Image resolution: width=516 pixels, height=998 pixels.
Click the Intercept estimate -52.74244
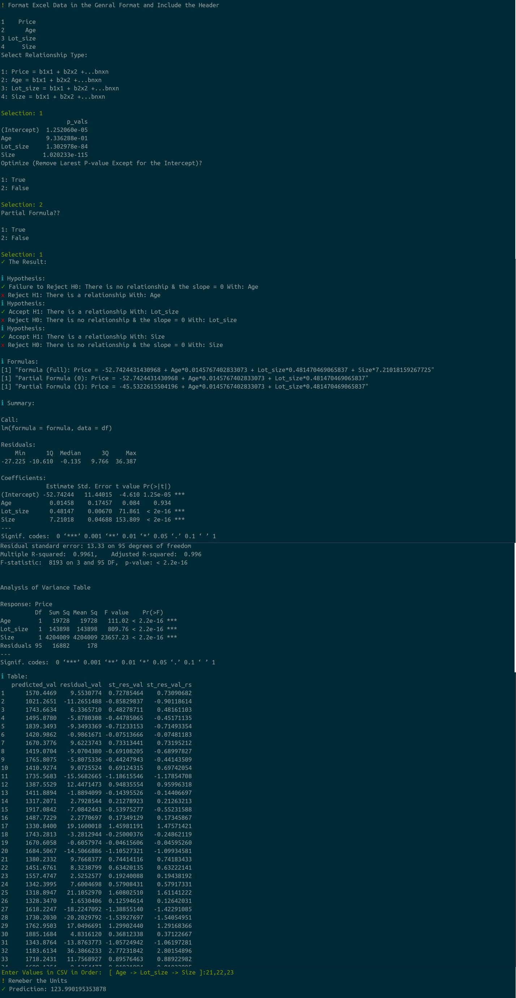[58, 495]
